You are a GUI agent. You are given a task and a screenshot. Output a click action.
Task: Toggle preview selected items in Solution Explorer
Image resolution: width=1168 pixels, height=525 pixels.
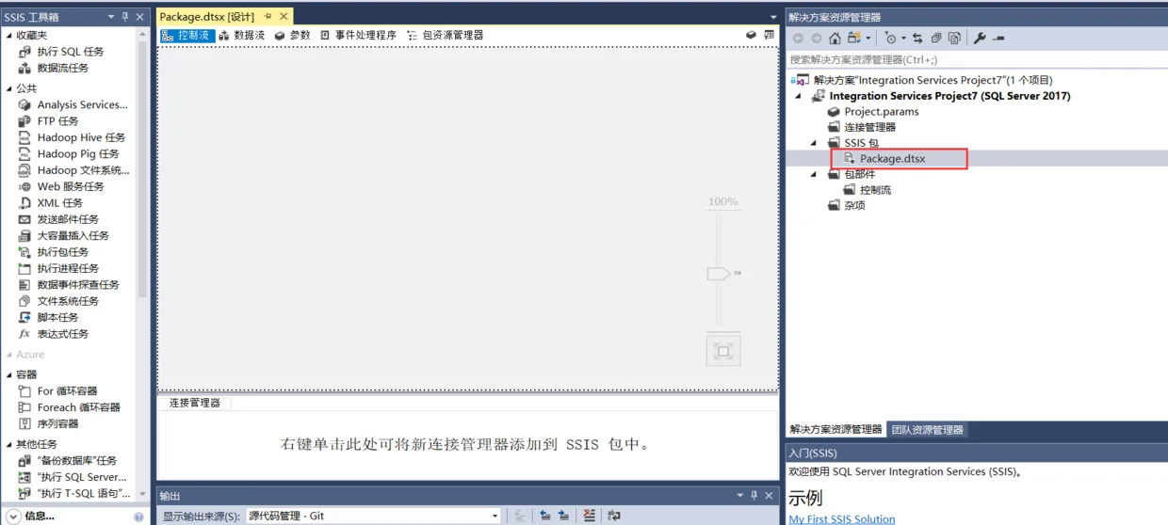pyautogui.click(x=998, y=39)
